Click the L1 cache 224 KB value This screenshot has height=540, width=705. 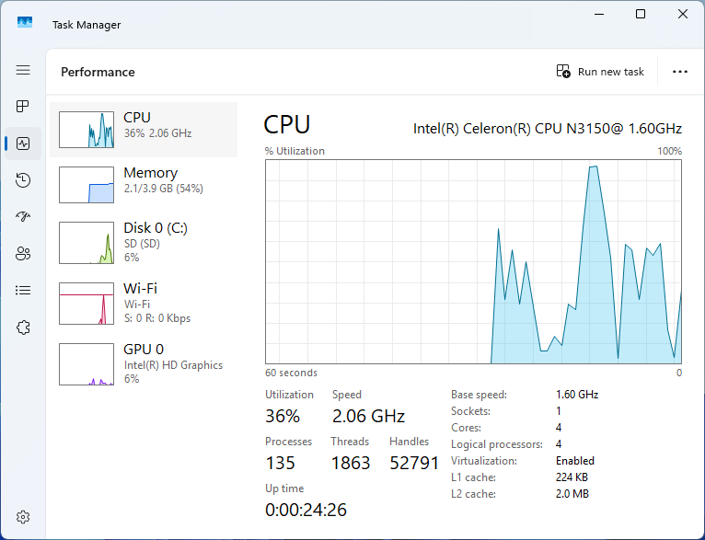coord(572,477)
